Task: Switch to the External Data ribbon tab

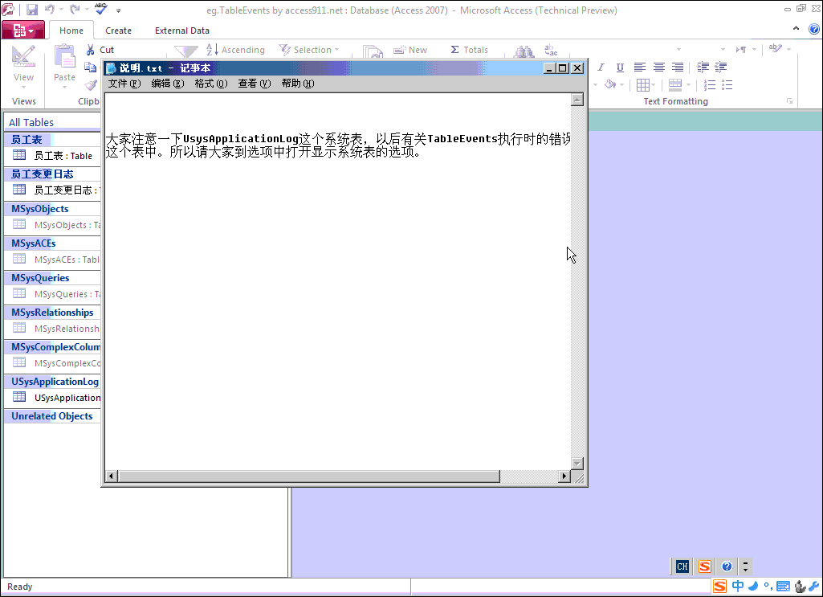Action: [x=182, y=31]
